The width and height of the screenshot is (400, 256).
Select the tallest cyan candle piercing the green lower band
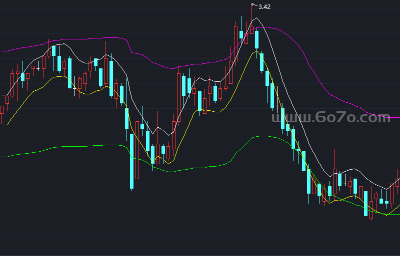pos(131,161)
